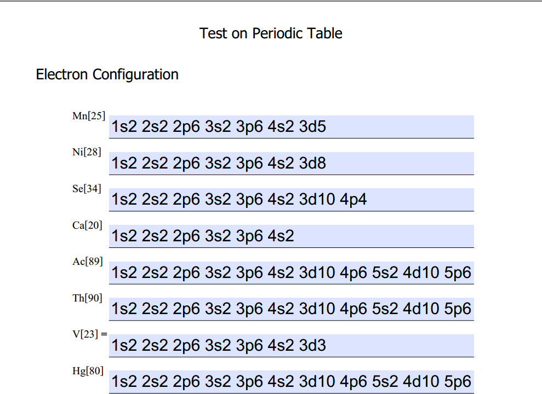Viewport: 542px width, 394px height.
Task: Click the Se[34] element label
Action: pyautogui.click(x=87, y=189)
